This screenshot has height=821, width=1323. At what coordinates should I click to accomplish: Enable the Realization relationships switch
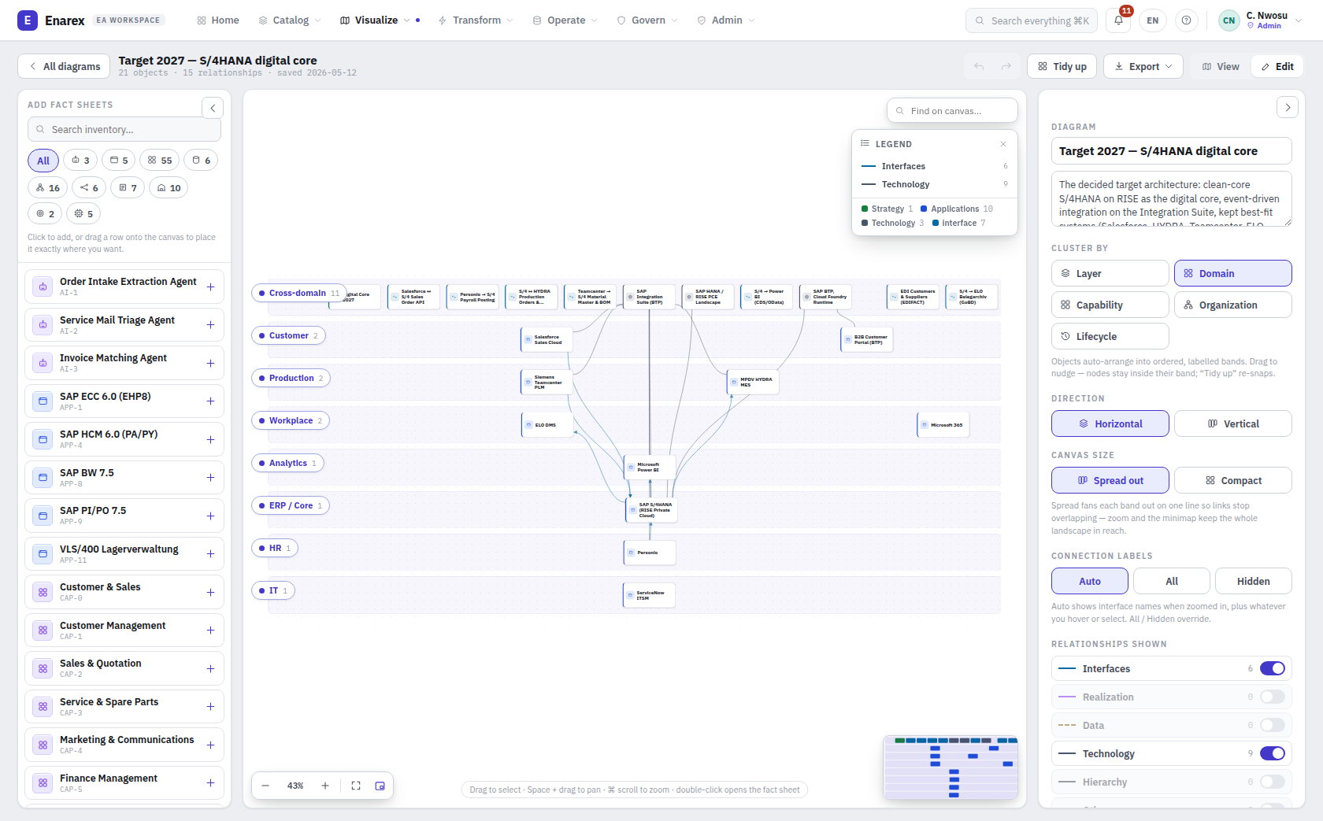[1273, 697]
